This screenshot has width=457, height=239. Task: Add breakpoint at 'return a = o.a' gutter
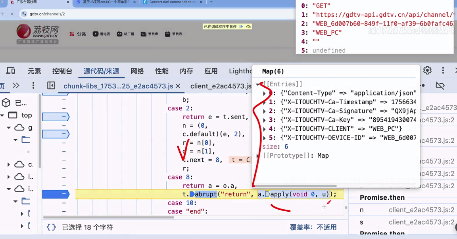(64, 186)
